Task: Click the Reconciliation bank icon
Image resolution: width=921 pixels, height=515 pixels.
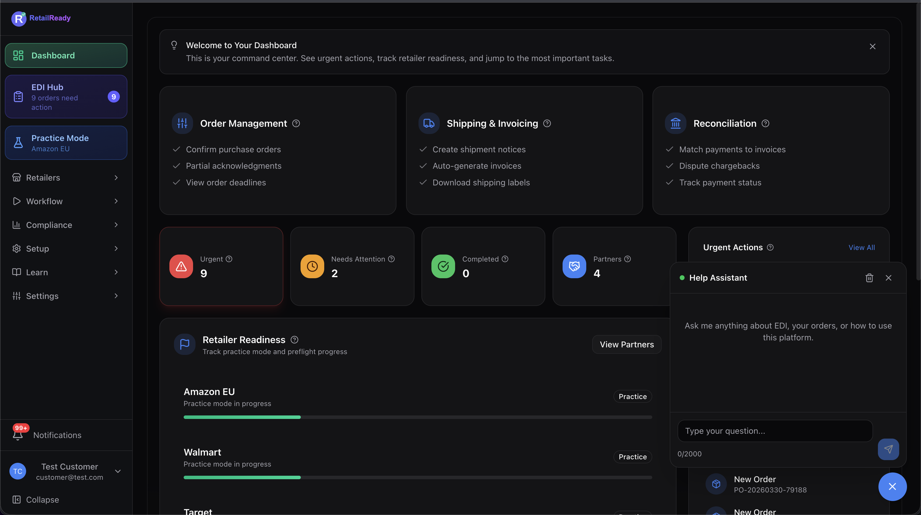Action: click(x=675, y=123)
